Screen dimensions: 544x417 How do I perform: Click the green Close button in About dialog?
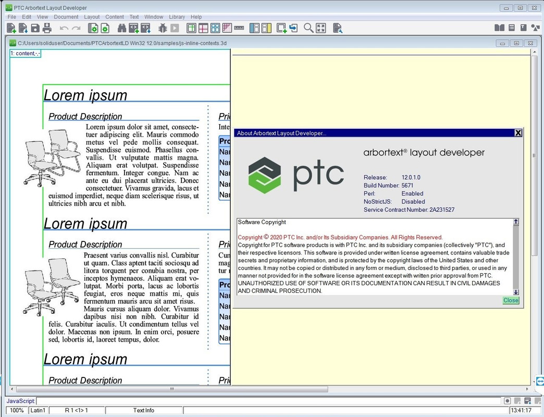click(x=511, y=300)
